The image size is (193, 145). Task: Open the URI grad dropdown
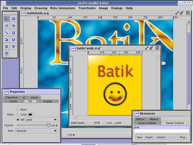point(42,120)
